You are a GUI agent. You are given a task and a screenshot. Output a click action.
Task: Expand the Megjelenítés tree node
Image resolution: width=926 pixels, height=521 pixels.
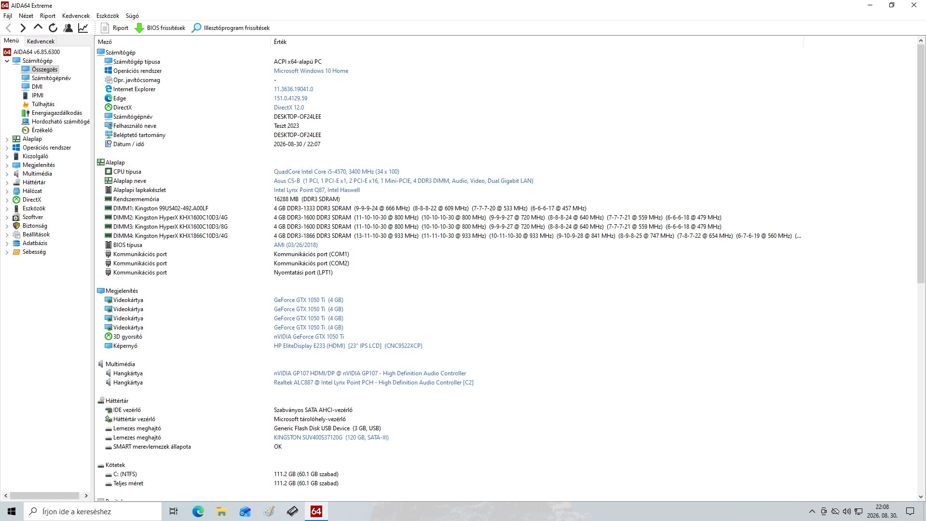click(x=7, y=165)
